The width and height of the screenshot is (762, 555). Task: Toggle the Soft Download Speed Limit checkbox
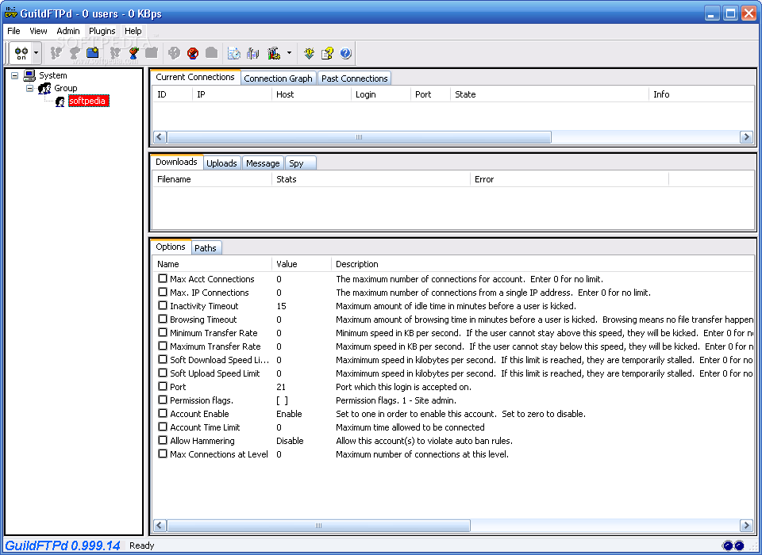pos(162,360)
